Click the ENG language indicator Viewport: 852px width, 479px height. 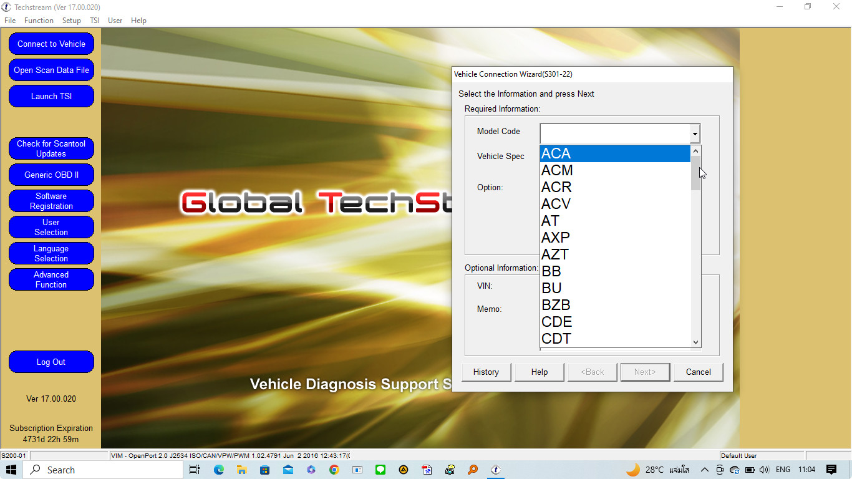(783, 470)
